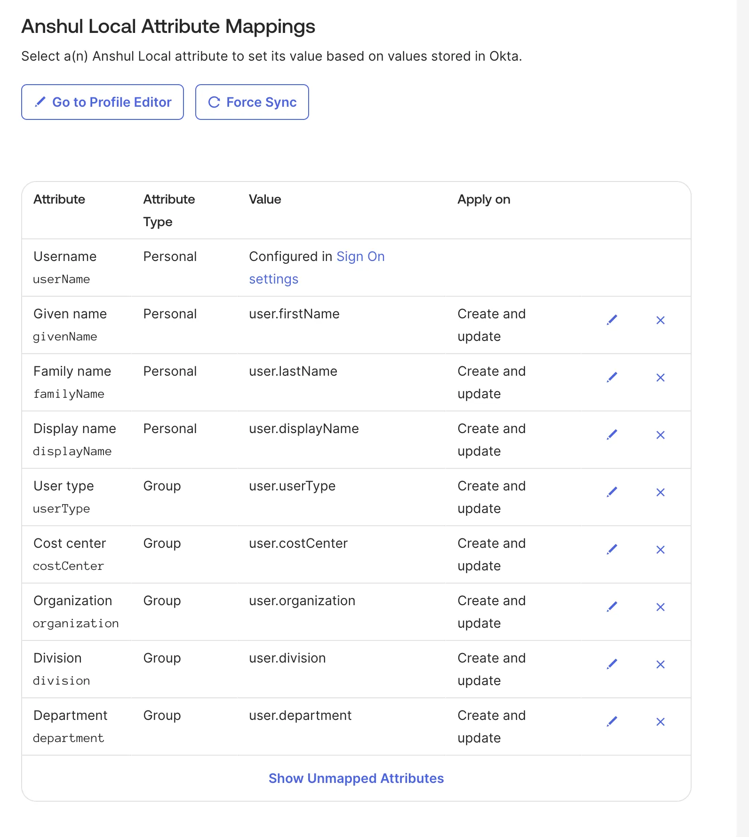Edit the Cost center mapping

pyautogui.click(x=612, y=550)
